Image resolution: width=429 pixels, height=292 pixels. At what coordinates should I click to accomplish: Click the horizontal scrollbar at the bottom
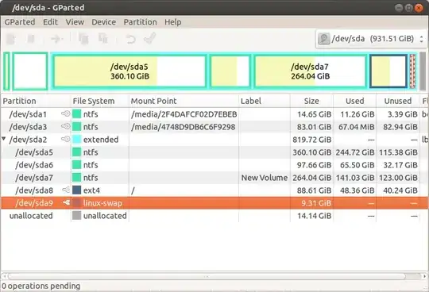point(207,276)
